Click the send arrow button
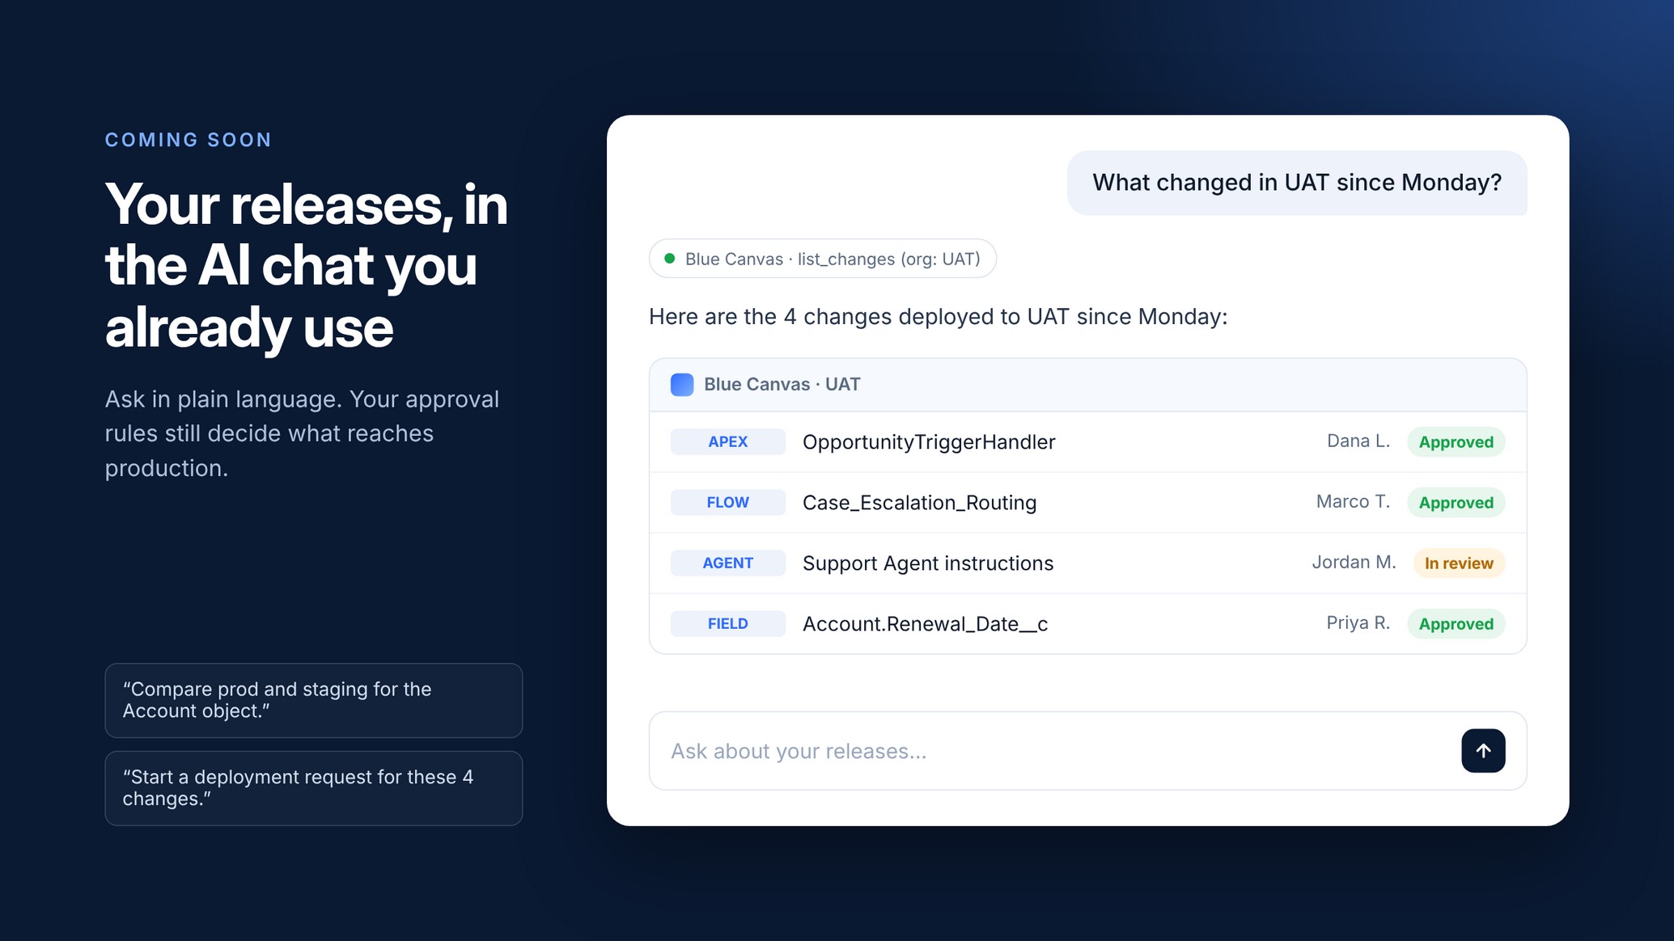 coord(1482,750)
